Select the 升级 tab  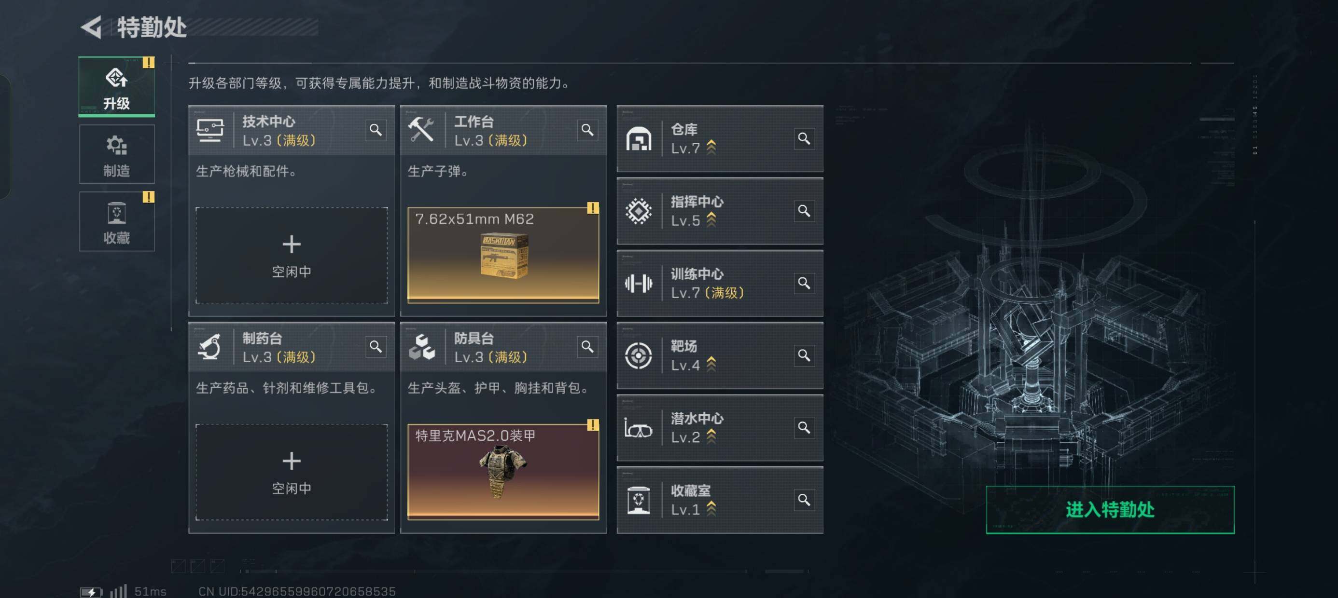point(116,87)
